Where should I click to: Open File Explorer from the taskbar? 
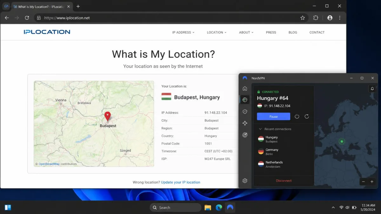tap(208, 207)
